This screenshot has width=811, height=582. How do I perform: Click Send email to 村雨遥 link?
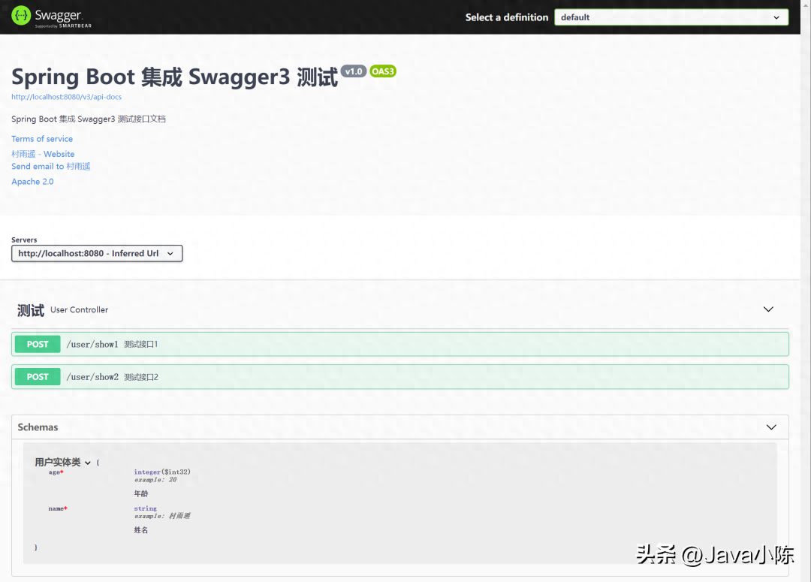[x=51, y=166]
